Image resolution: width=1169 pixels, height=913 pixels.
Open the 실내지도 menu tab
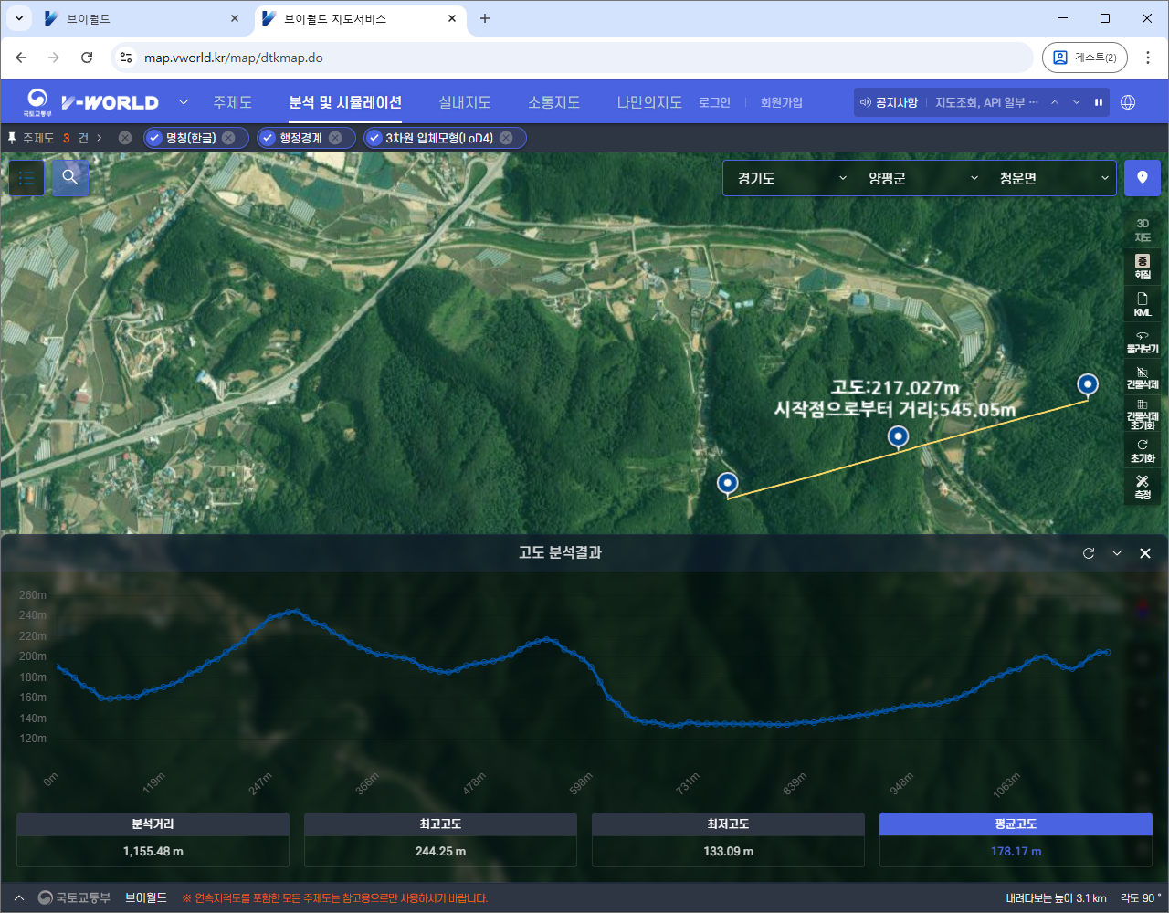(464, 102)
